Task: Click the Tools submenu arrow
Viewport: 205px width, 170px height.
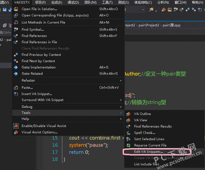Action: tap(121, 113)
